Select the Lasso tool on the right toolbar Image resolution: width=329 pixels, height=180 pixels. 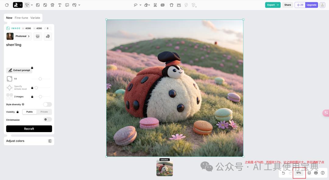[136, 5]
